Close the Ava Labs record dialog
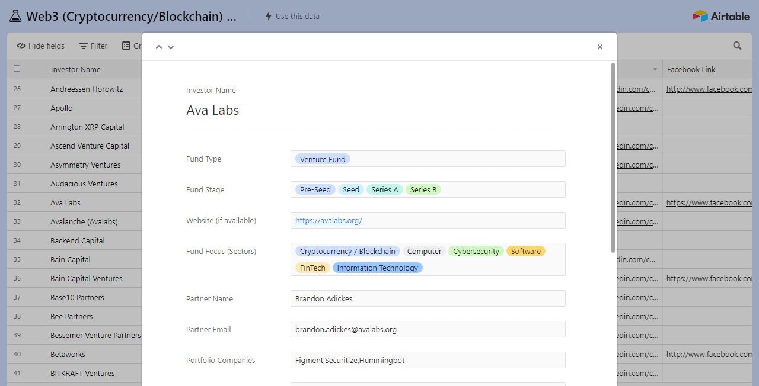 click(599, 47)
